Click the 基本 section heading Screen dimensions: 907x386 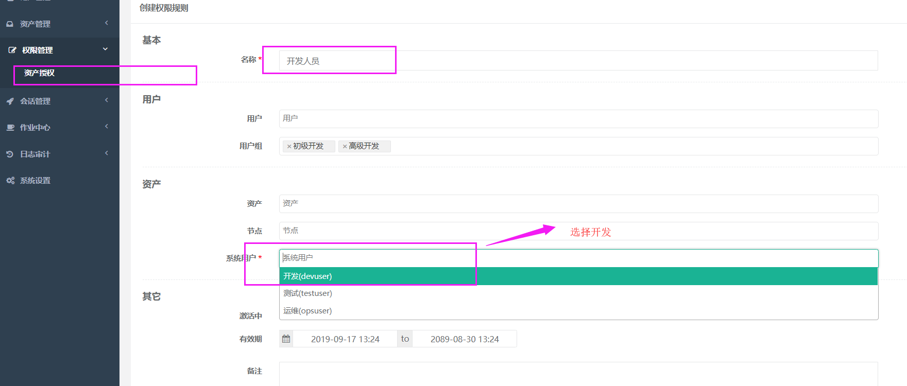click(151, 40)
